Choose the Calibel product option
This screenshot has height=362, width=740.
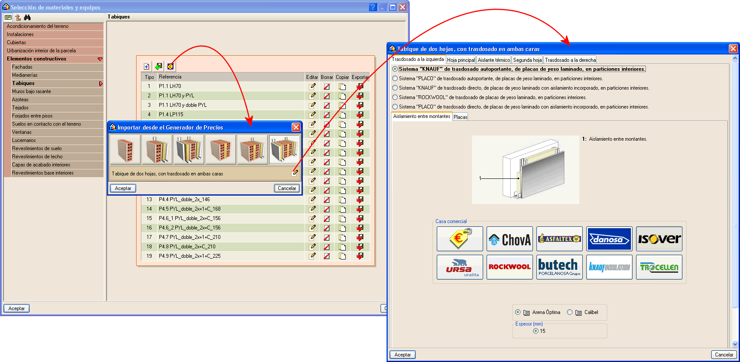click(570, 312)
